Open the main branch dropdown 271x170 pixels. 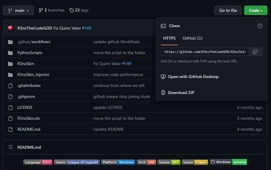coord(19,10)
